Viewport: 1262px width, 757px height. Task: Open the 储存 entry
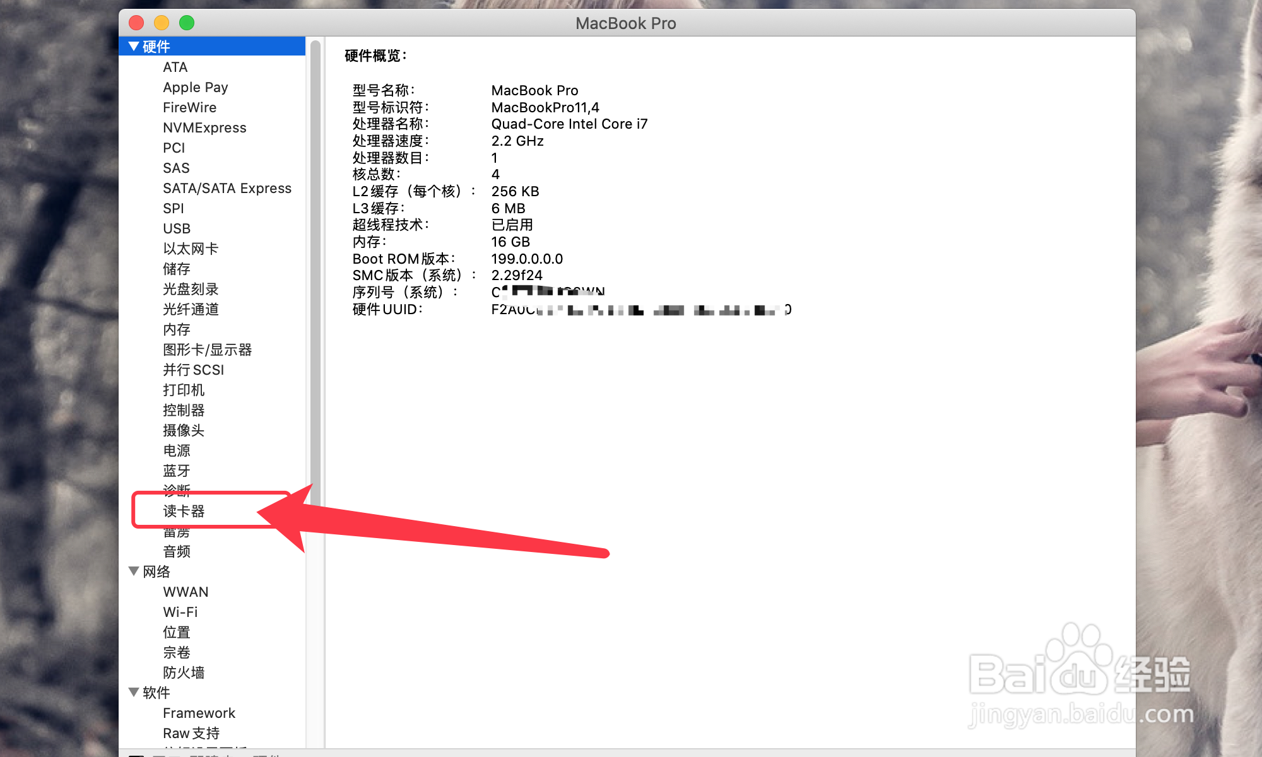pos(177,269)
